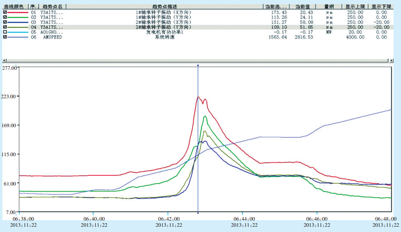Screen dimensions: 401x232
Task: Hide the AMSPEED curve 06 via checkbox
Action: pyautogui.click(x=5, y=37)
